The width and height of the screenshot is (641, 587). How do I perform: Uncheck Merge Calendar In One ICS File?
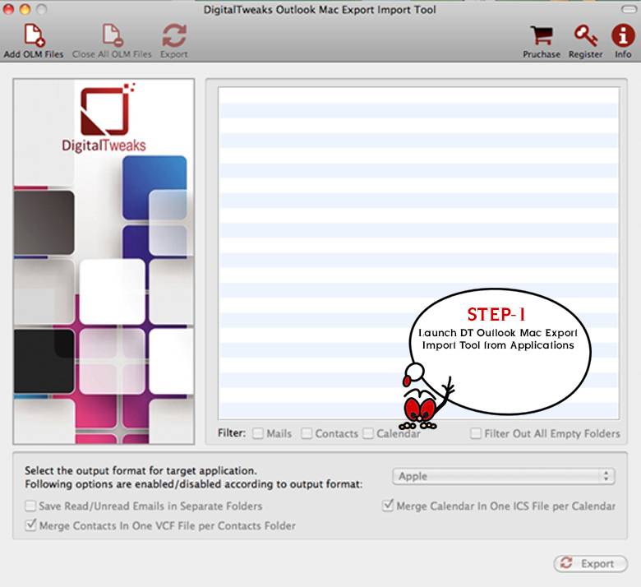click(x=388, y=506)
